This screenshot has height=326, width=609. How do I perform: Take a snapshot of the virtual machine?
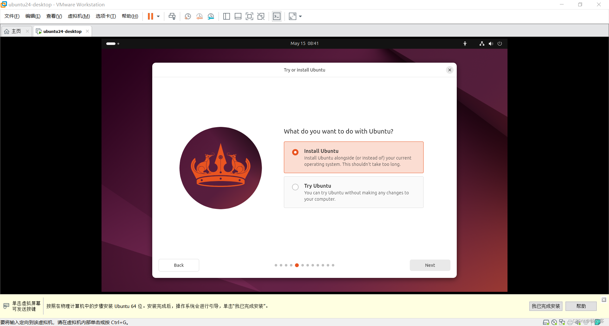pos(187,16)
